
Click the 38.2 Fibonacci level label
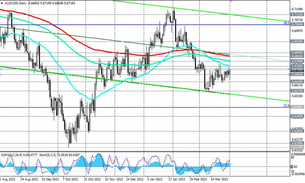tap(286, 23)
